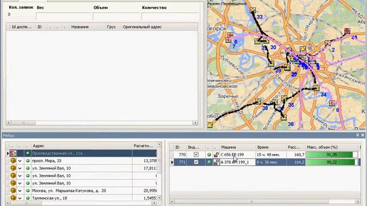The width and height of the screenshot is (367, 206).
Task: Sort trips by the Машина column
Action: click(237, 147)
